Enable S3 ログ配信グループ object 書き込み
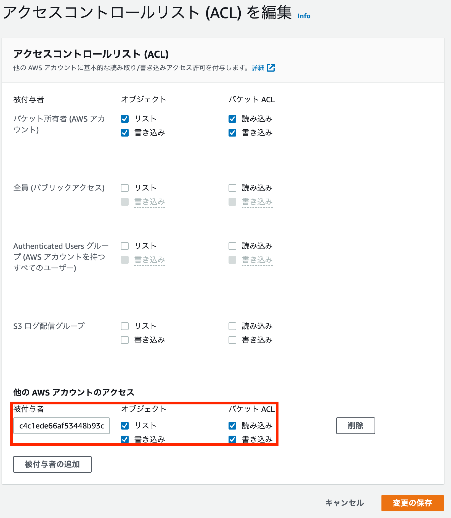Image resolution: width=451 pixels, height=518 pixels. (x=124, y=340)
